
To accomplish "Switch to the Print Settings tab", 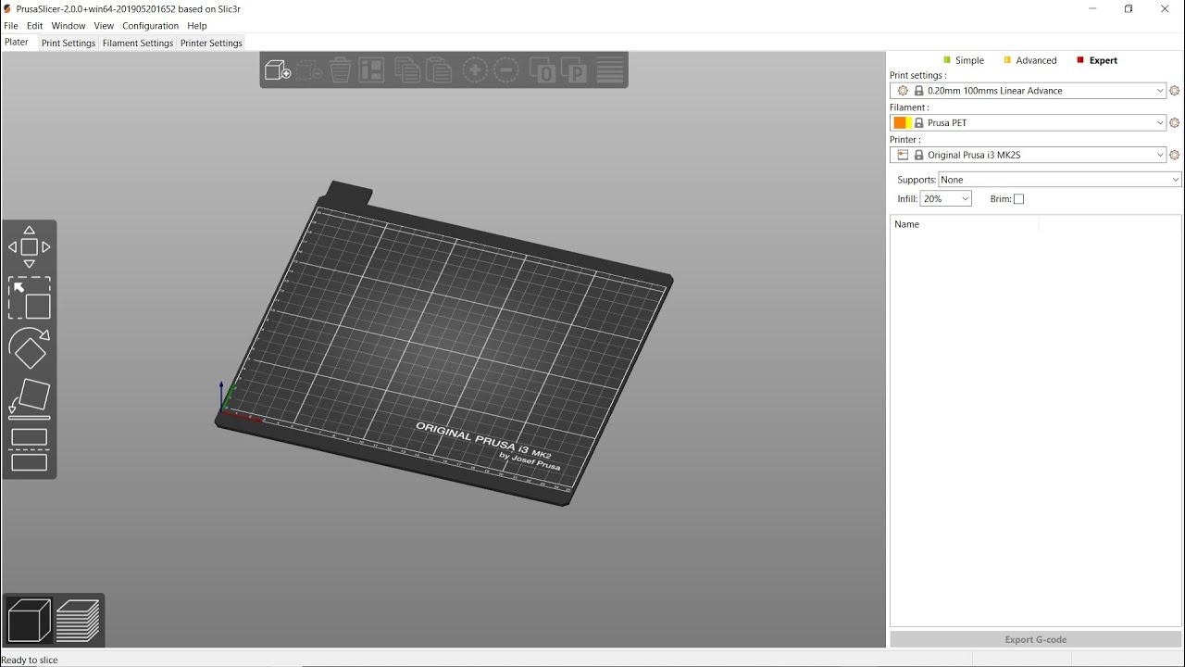I will click(69, 44).
